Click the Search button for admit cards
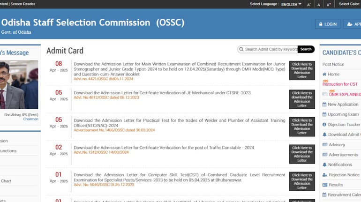Viewport: 361px width, 202px height. (306, 49)
